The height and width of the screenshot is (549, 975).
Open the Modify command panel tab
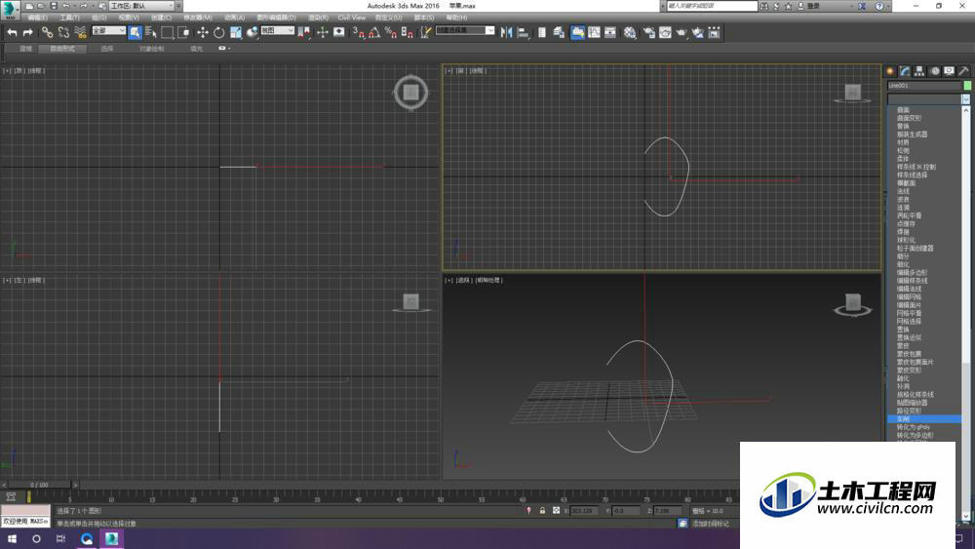coord(905,71)
